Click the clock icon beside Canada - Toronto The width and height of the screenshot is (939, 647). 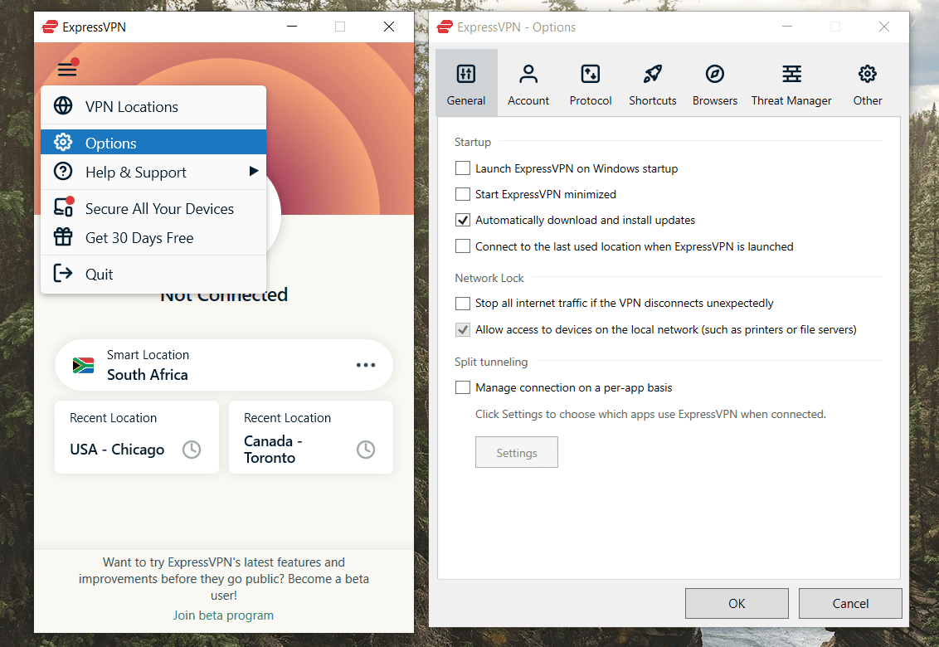(366, 450)
